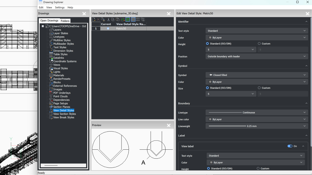Open the Position dropdown
This screenshot has height=175, width=312.
click(x=257, y=57)
